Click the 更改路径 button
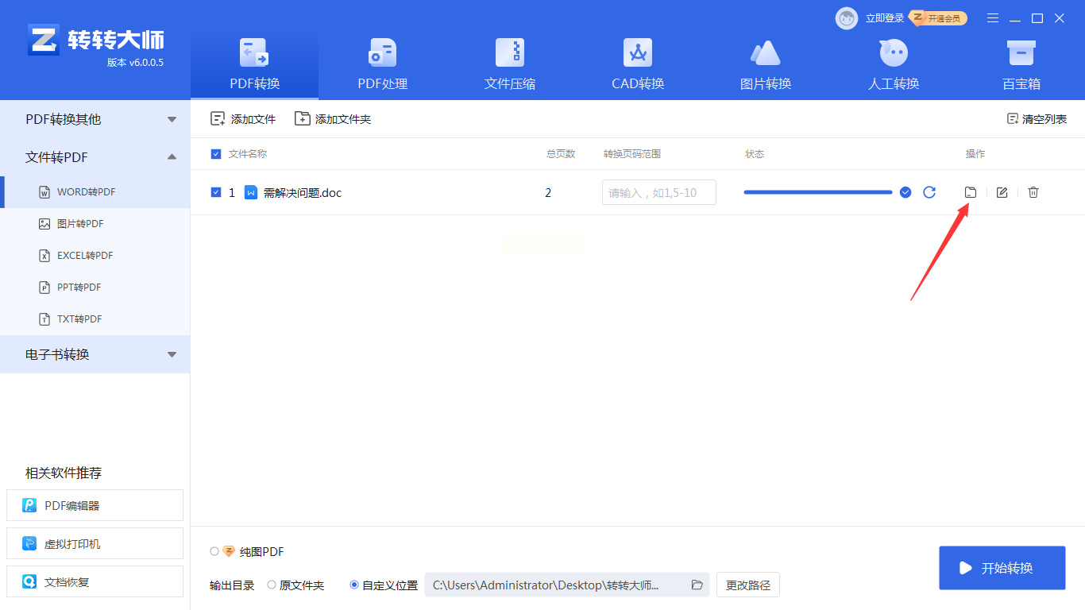 748,585
